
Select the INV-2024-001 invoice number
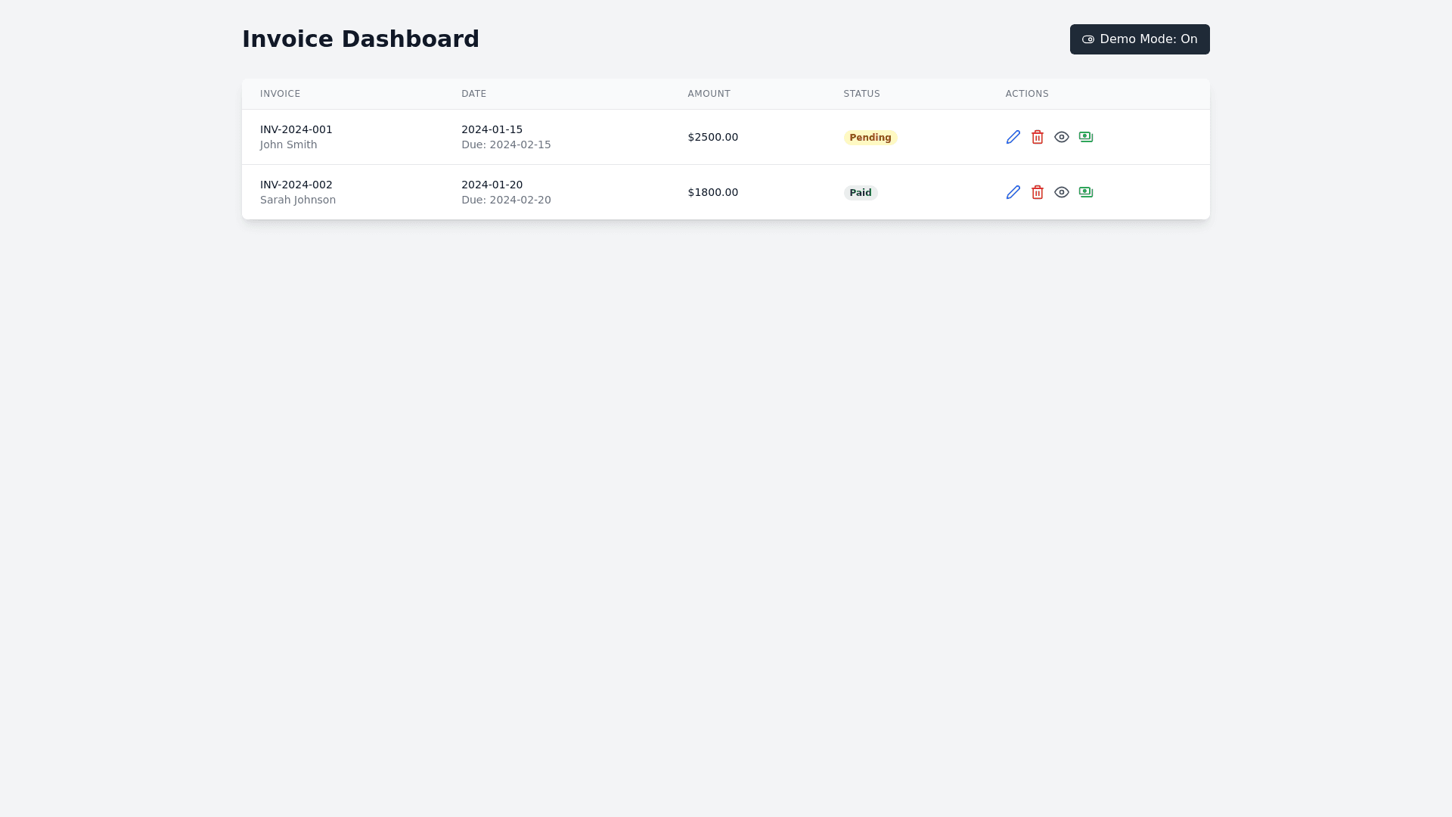point(296,129)
